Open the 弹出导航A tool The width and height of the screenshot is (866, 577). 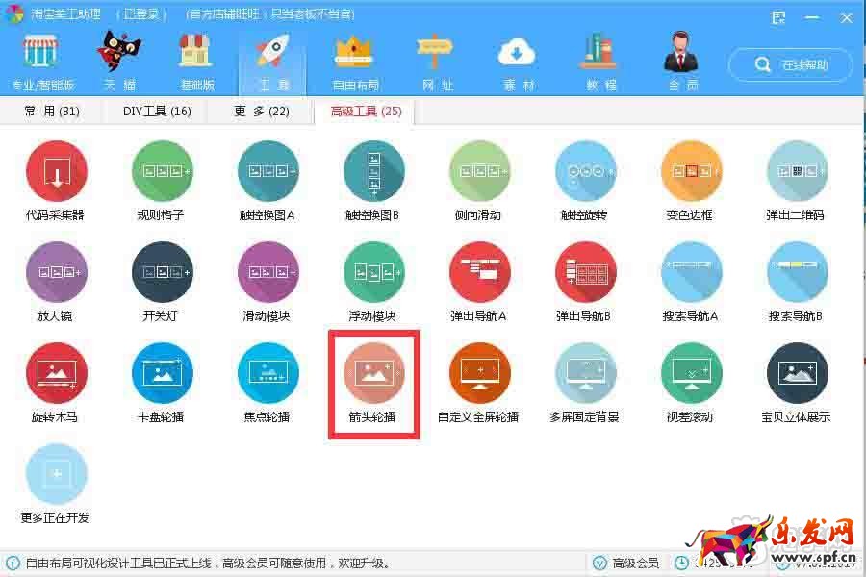[480, 272]
